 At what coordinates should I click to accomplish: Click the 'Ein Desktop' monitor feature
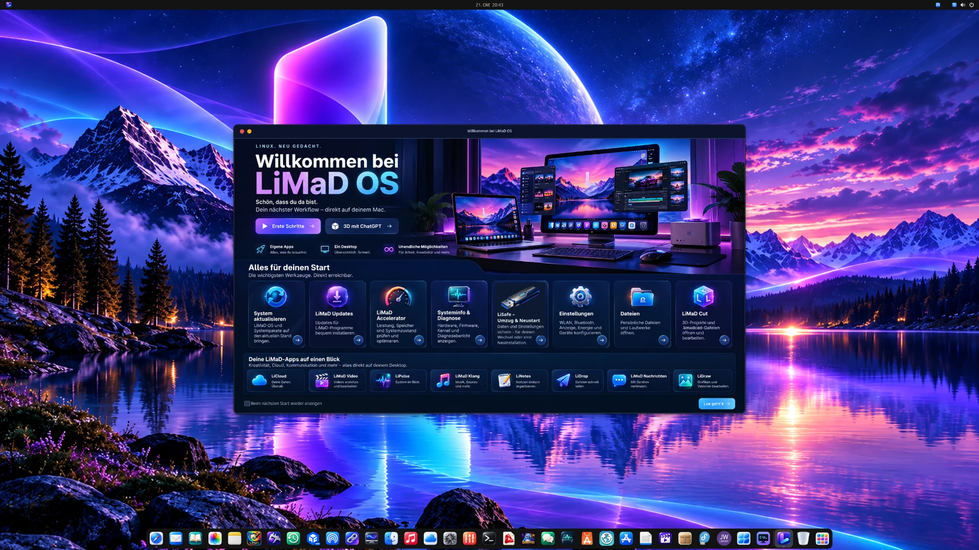(345, 249)
